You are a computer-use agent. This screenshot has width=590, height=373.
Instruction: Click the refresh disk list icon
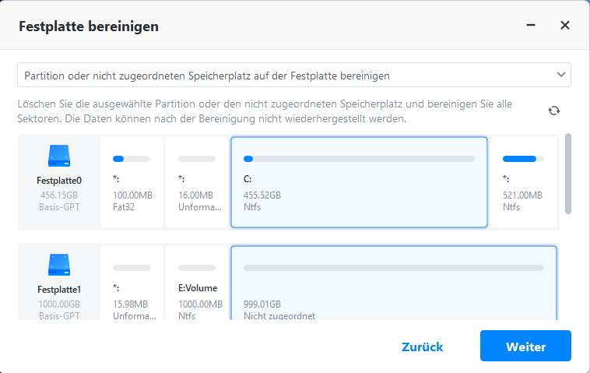click(554, 111)
